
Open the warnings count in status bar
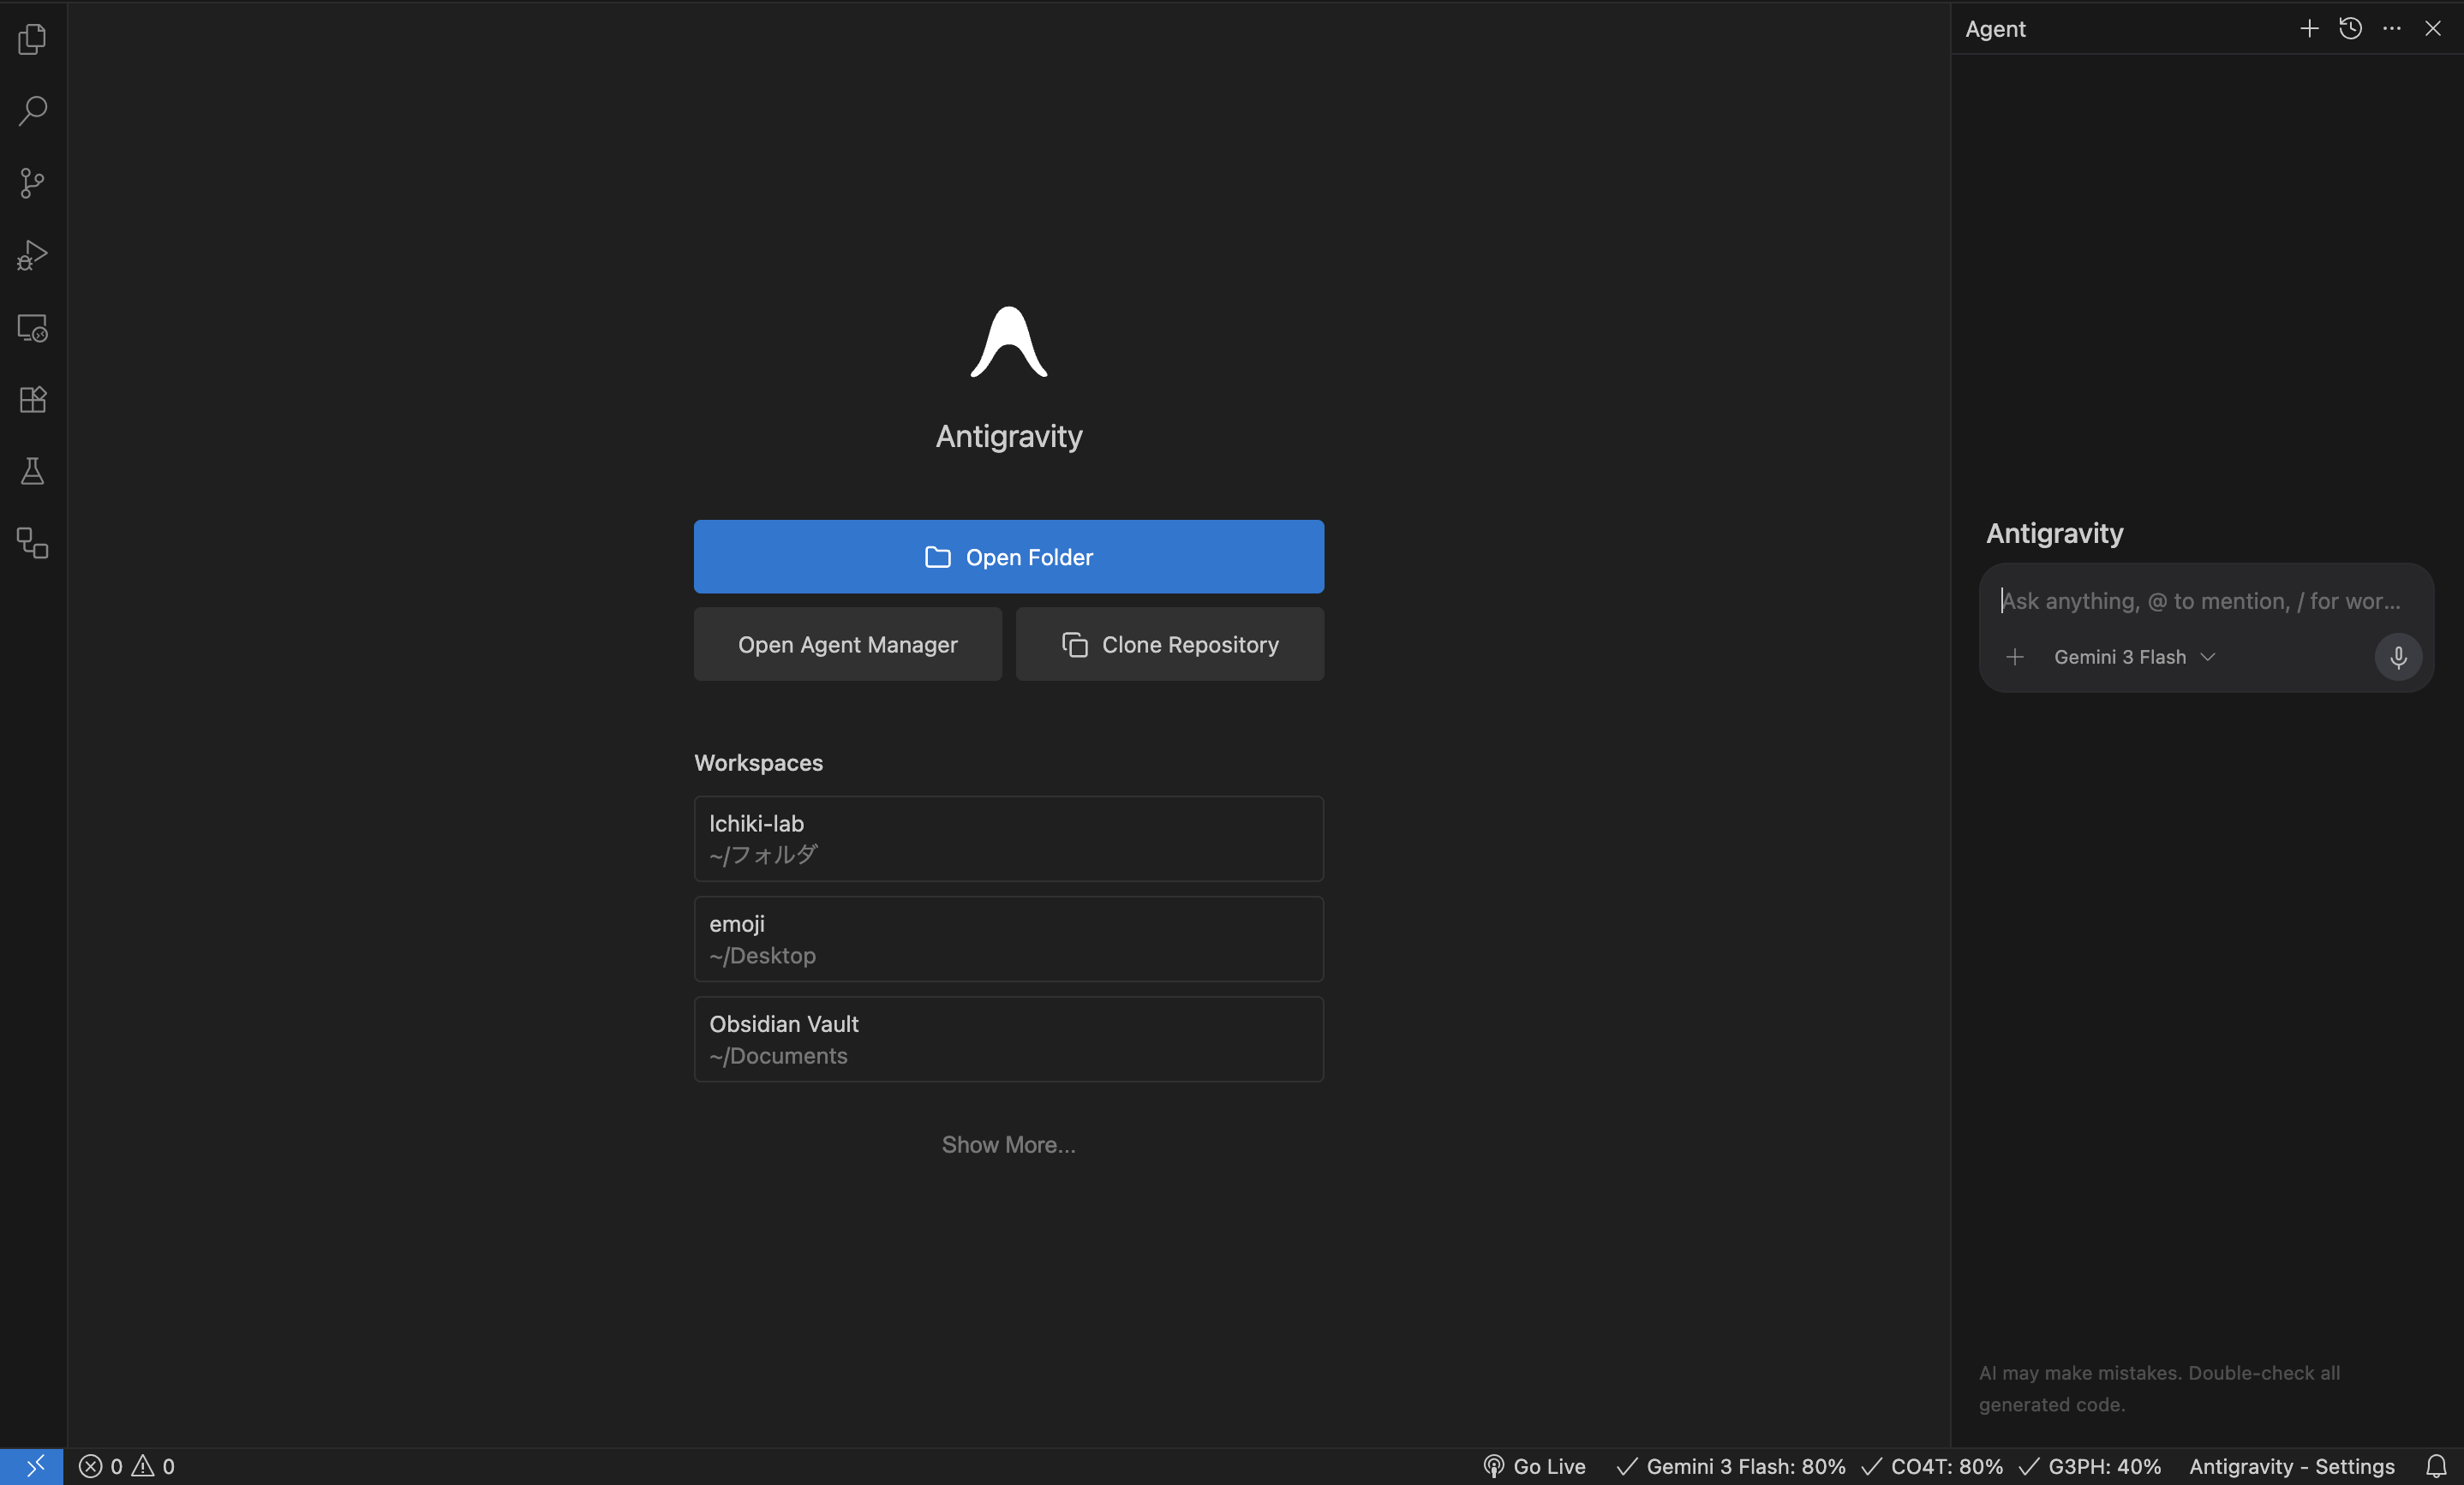pos(153,1466)
